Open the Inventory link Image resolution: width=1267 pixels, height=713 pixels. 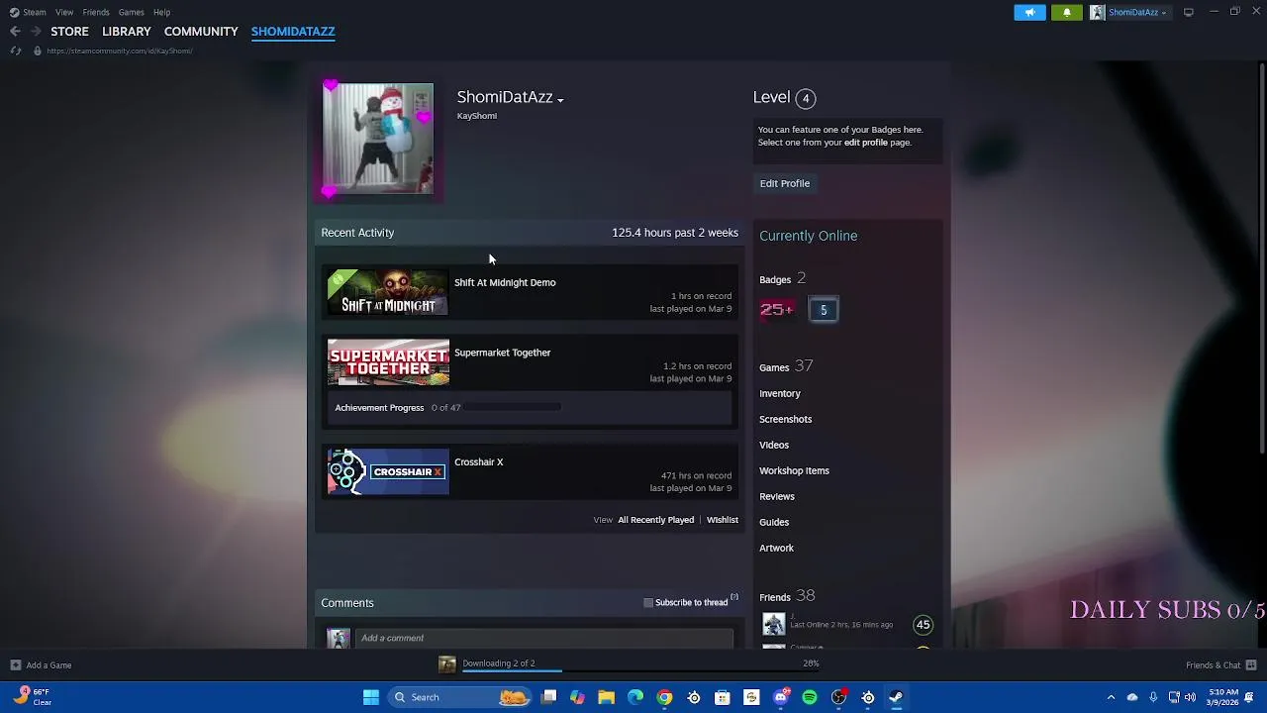pos(780,393)
